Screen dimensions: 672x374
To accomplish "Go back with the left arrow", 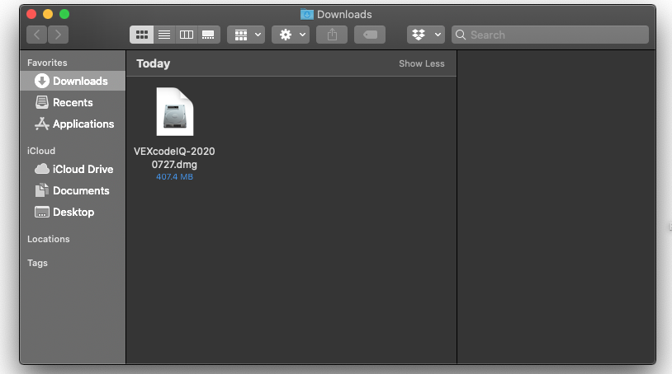I will (37, 35).
